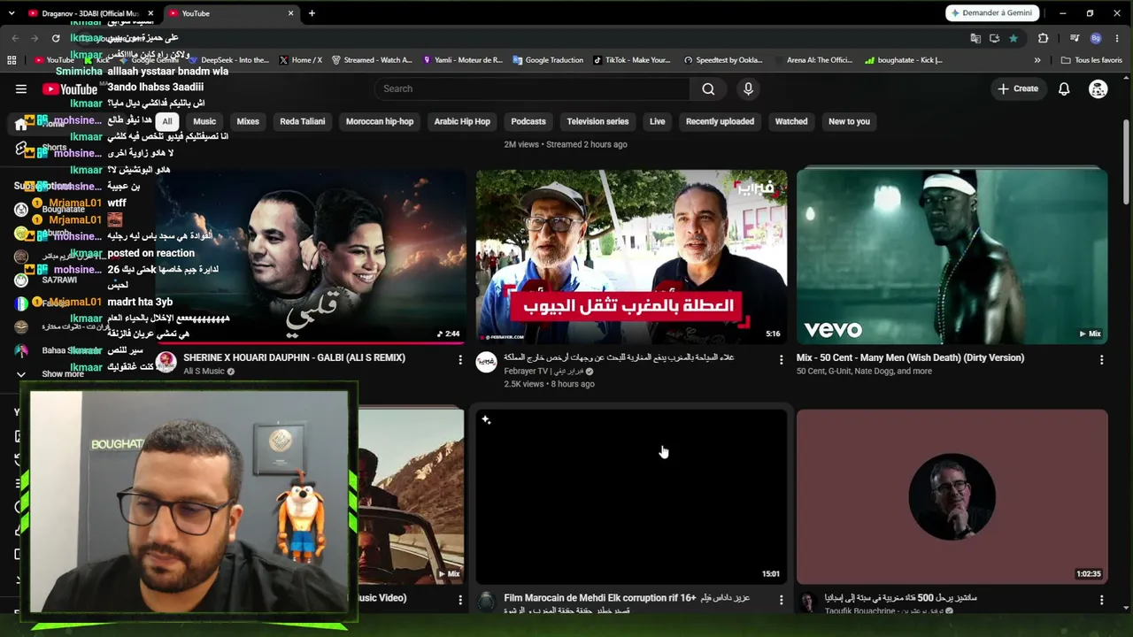This screenshot has height=637, width=1133.
Task: Select the New to you chip
Action: click(849, 121)
